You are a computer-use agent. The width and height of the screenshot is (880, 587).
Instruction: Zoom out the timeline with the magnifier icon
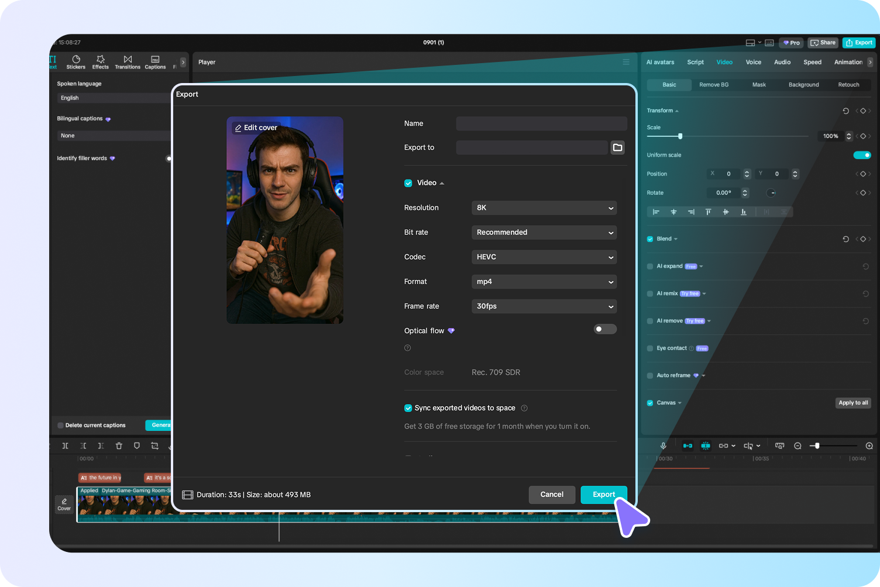tap(797, 446)
